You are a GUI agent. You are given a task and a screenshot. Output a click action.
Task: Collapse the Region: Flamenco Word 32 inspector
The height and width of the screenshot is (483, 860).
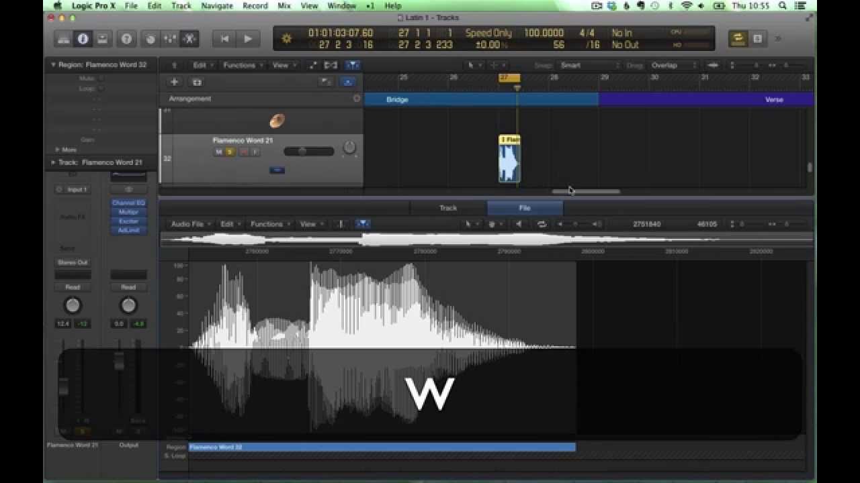tap(53, 65)
